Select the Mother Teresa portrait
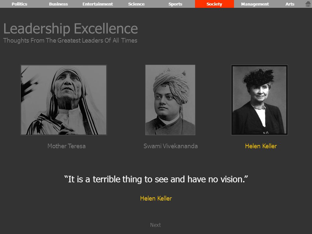 64,100
